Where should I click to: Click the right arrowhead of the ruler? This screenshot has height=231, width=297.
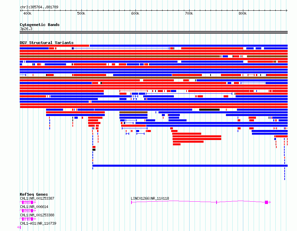pyautogui.click(x=287, y=10)
